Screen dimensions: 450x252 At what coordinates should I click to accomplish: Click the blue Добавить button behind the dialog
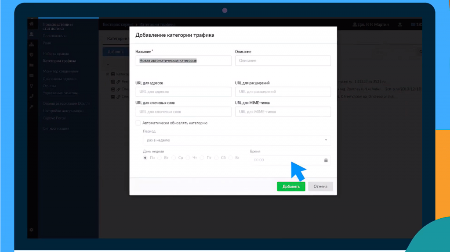pyautogui.click(x=116, y=52)
